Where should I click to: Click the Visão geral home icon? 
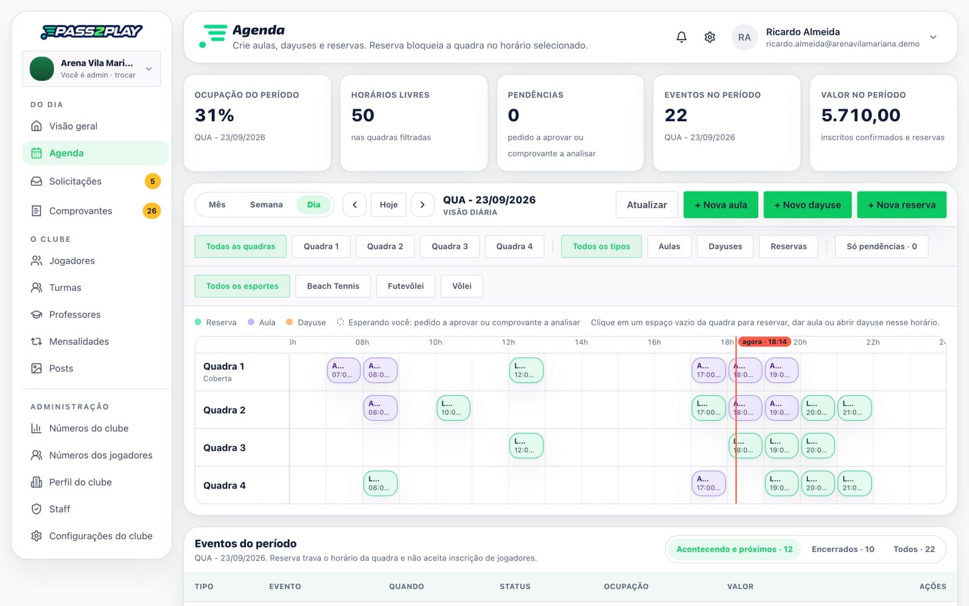(x=36, y=126)
